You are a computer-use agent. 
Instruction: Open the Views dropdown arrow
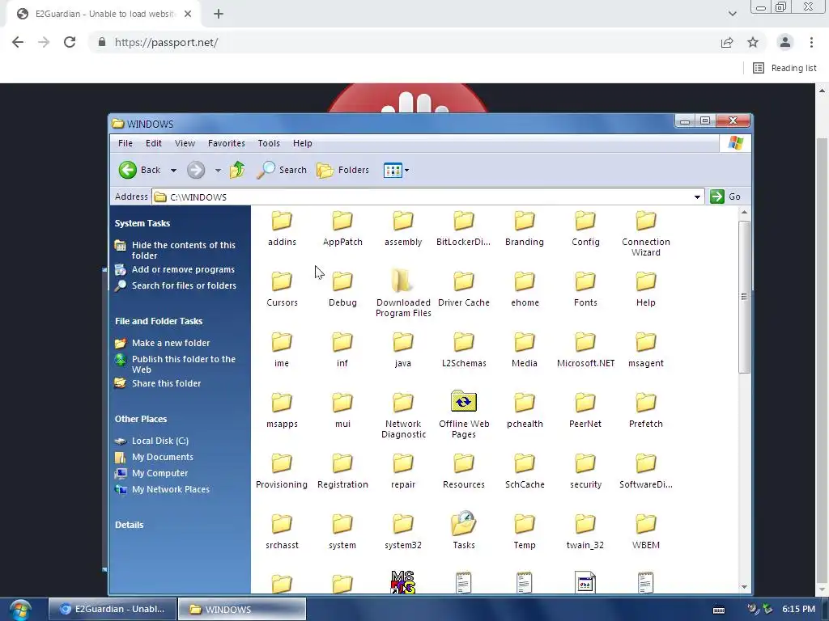(406, 170)
